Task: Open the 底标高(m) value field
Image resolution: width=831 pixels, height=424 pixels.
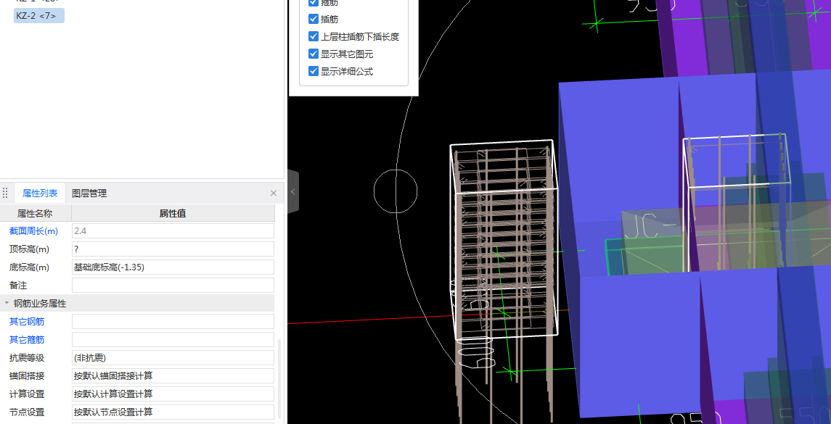Action: [x=173, y=267]
